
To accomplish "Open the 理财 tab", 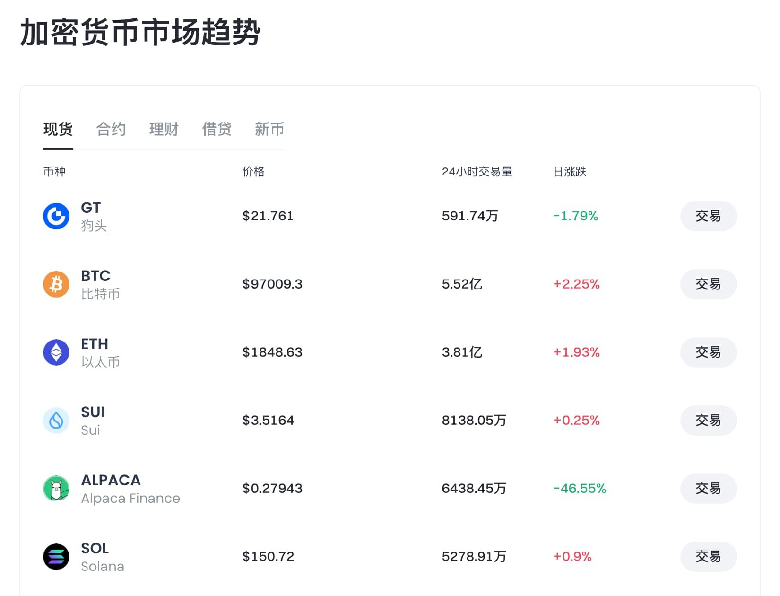I will click(164, 129).
